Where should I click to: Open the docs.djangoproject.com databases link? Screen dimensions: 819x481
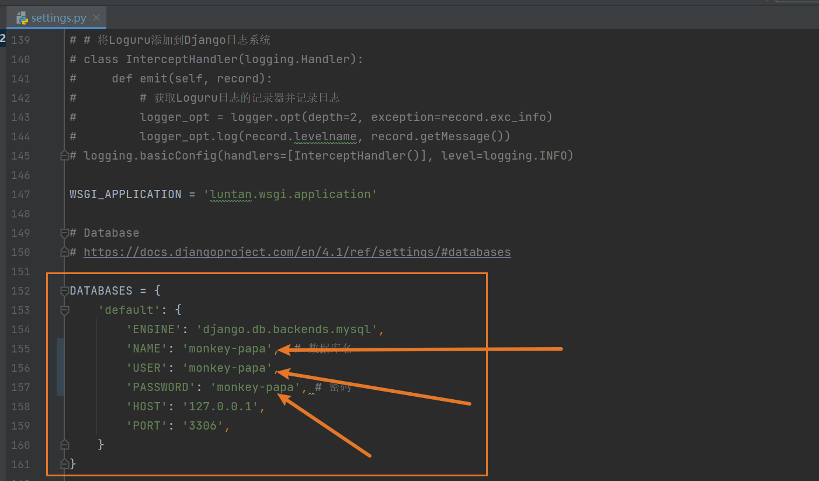(x=297, y=252)
